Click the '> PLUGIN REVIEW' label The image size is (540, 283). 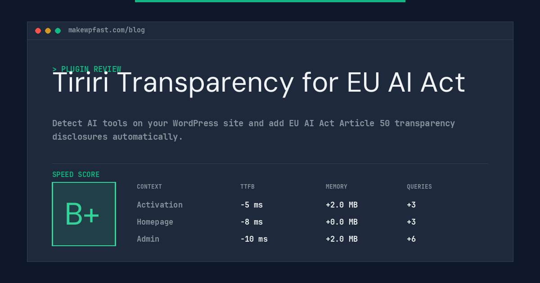(87, 69)
